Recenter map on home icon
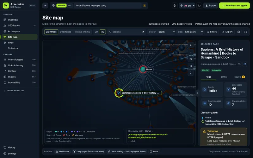 point(191,66)
